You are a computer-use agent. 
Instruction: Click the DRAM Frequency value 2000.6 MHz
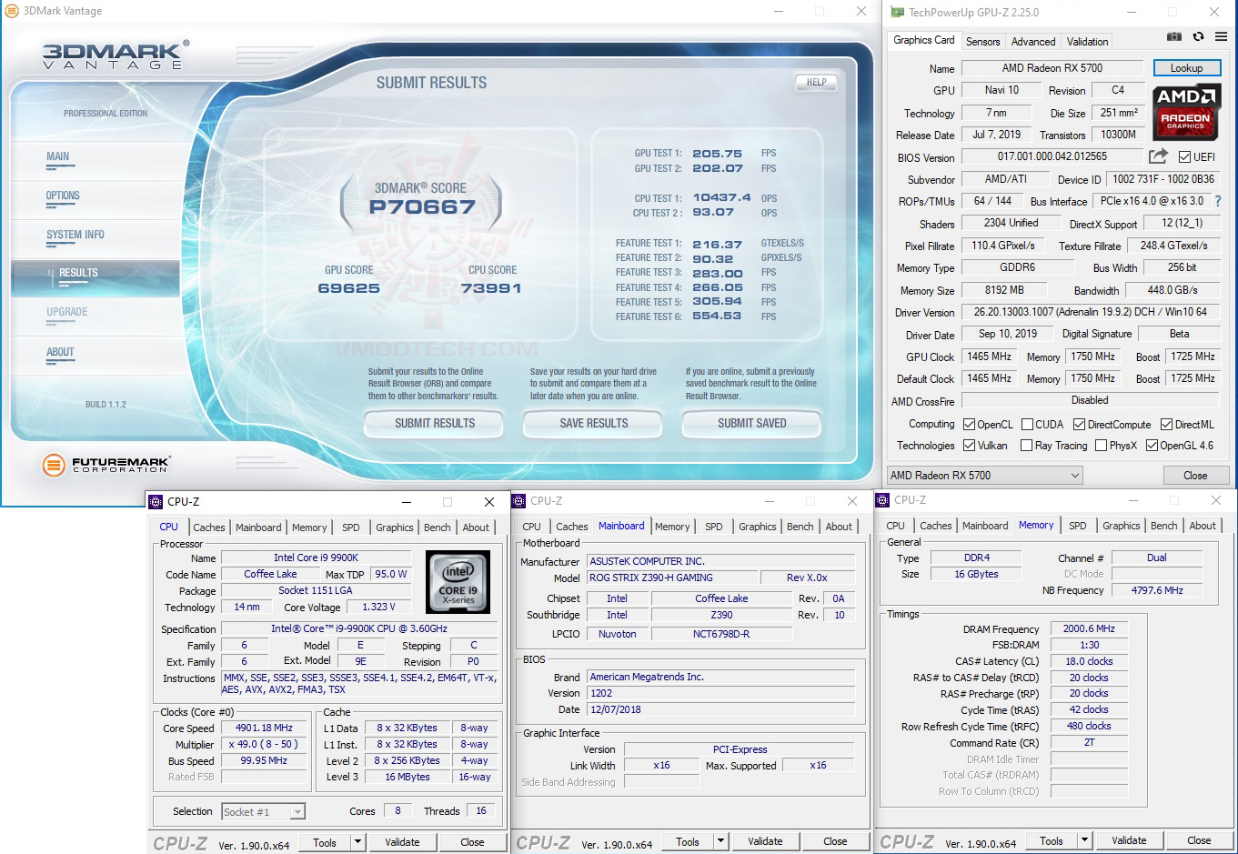tap(1089, 628)
